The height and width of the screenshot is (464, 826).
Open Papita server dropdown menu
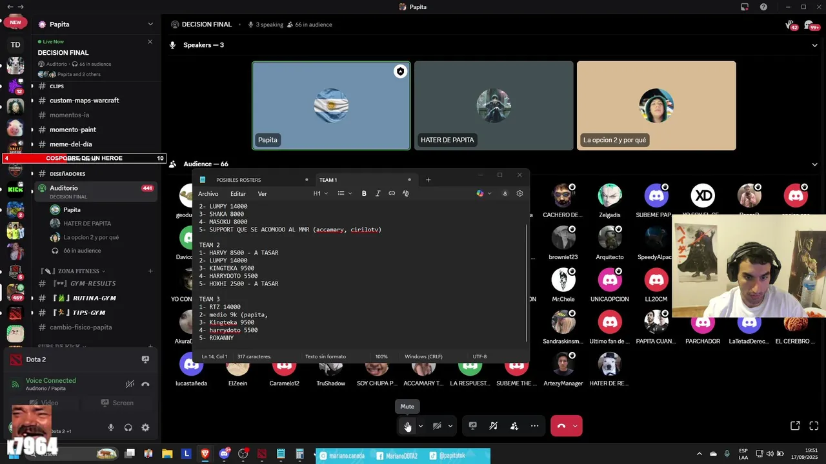click(x=150, y=24)
